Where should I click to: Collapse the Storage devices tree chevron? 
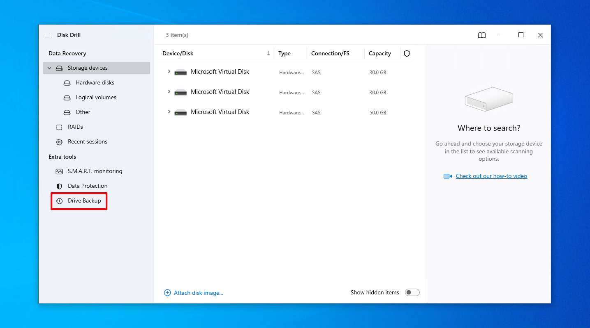tap(49, 68)
